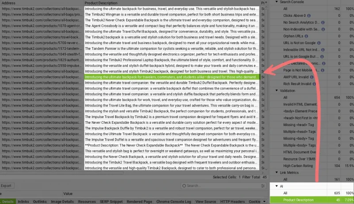Select the 'All' row under Search Console
Viewport: 354px width, 204px height.
(x=312, y=9)
